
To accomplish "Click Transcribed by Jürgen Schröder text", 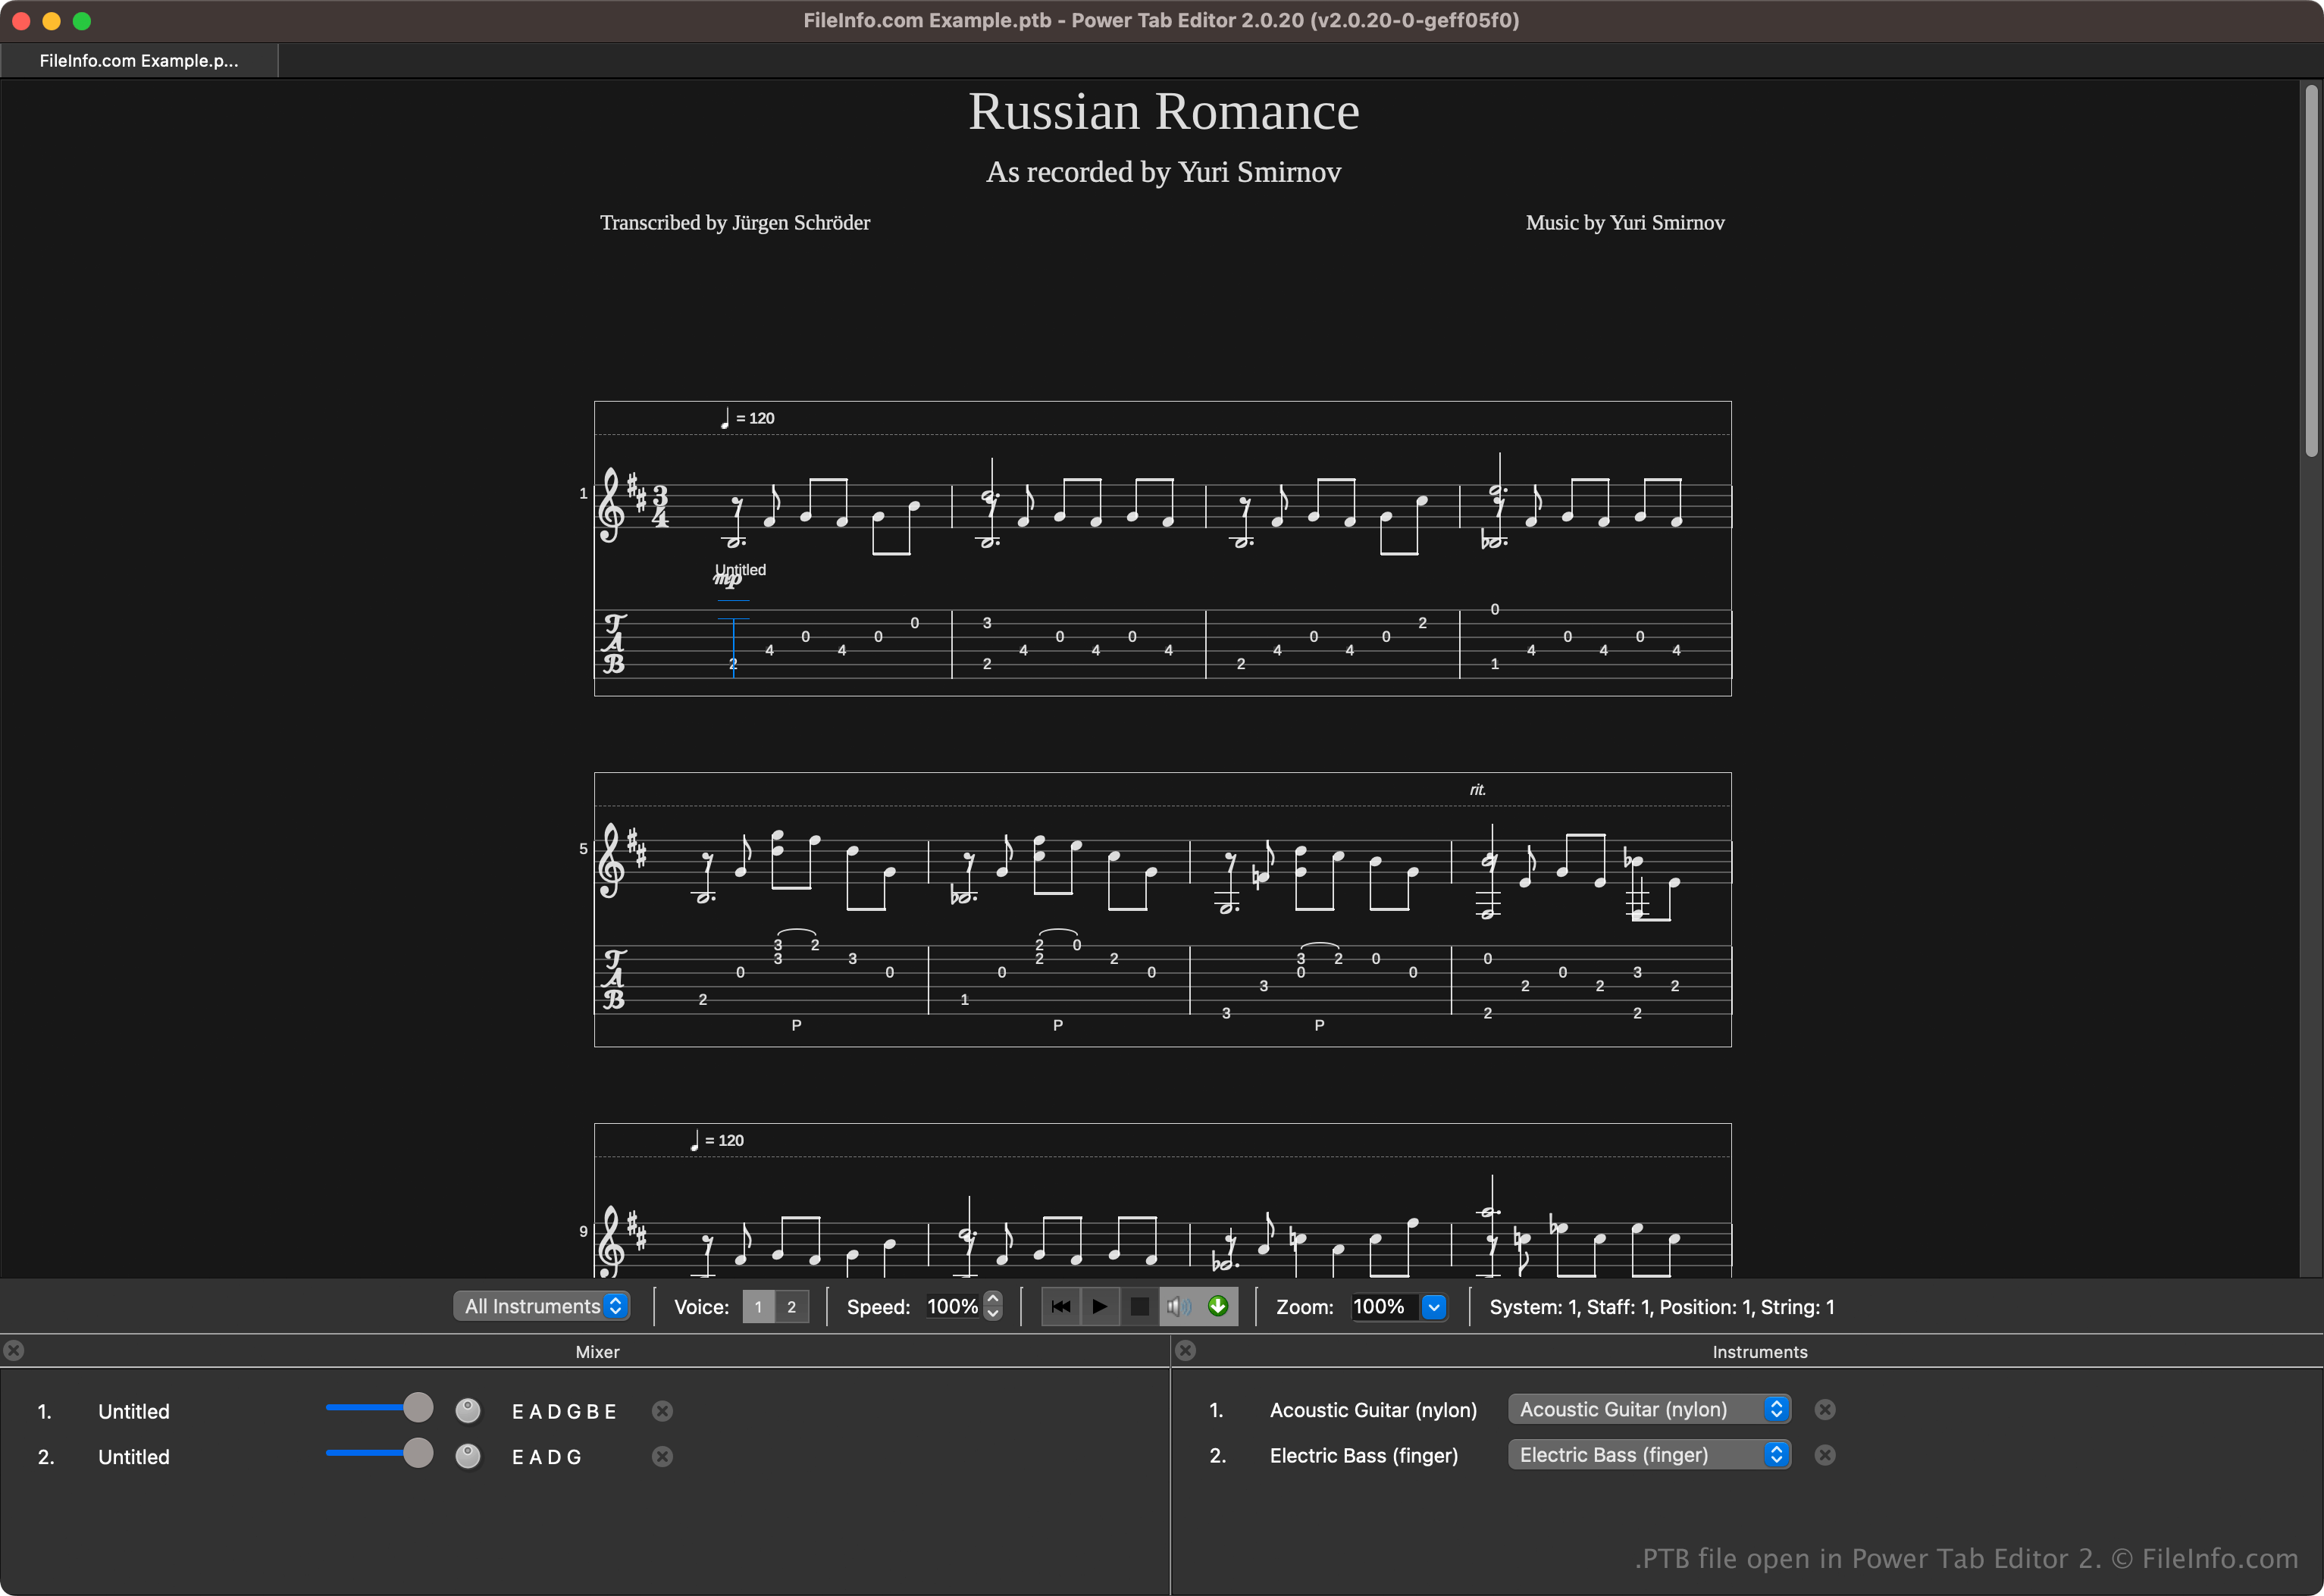I will 735,223.
